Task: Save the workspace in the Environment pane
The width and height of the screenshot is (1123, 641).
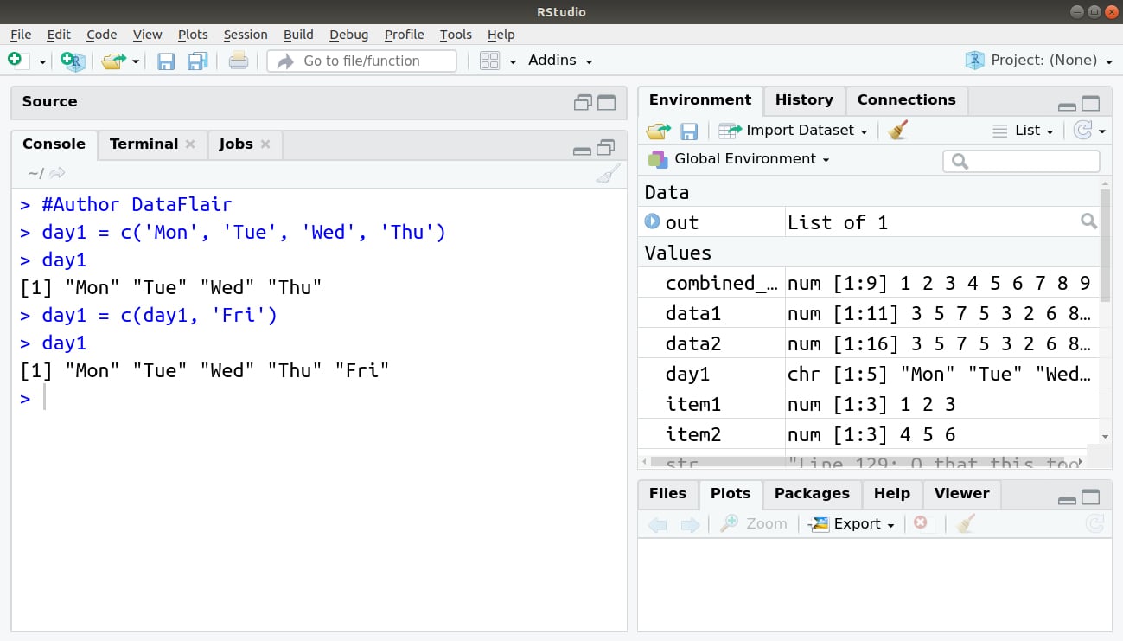Action: click(689, 131)
